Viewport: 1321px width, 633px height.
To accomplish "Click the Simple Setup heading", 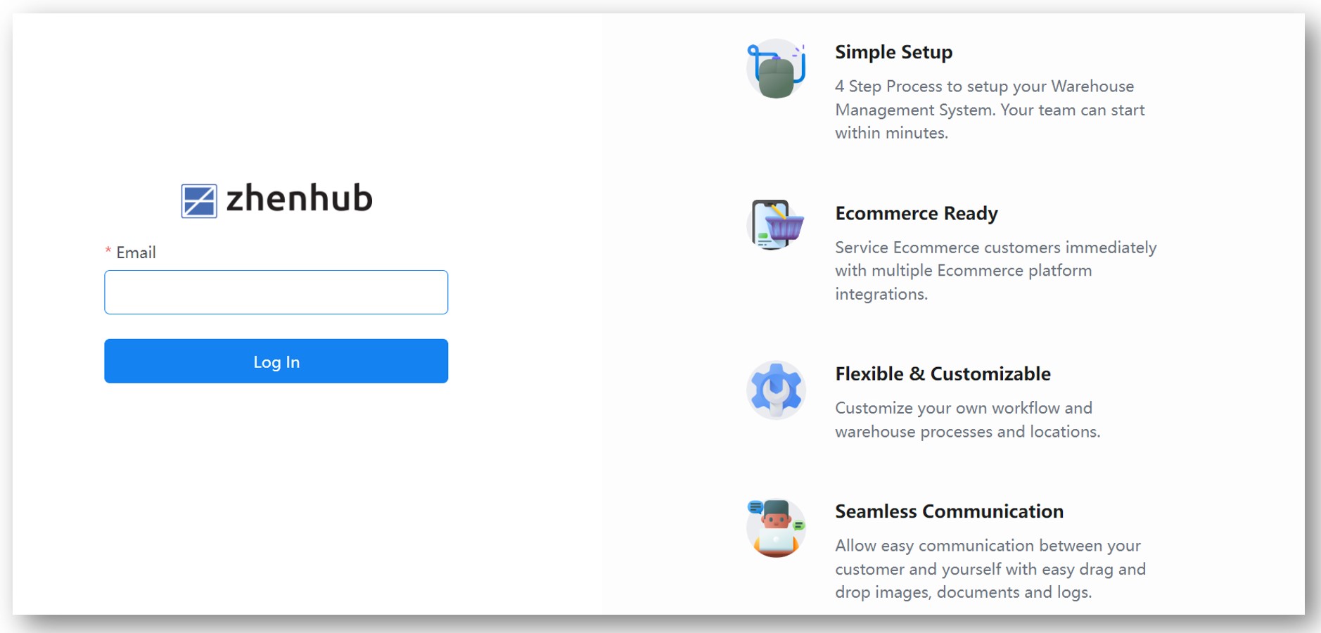I will tap(893, 52).
